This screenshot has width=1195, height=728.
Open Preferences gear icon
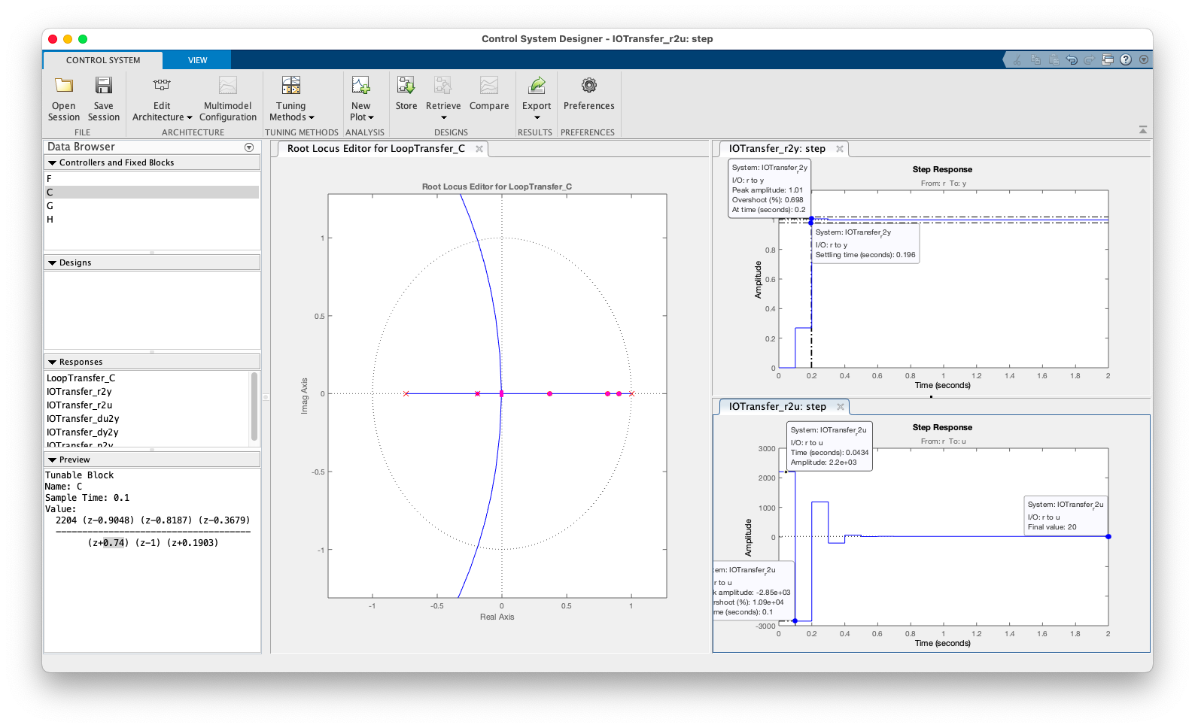589,85
